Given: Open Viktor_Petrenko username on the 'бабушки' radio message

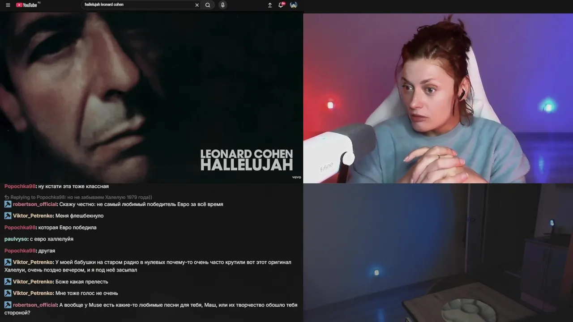Looking at the screenshot, I should coord(33,263).
